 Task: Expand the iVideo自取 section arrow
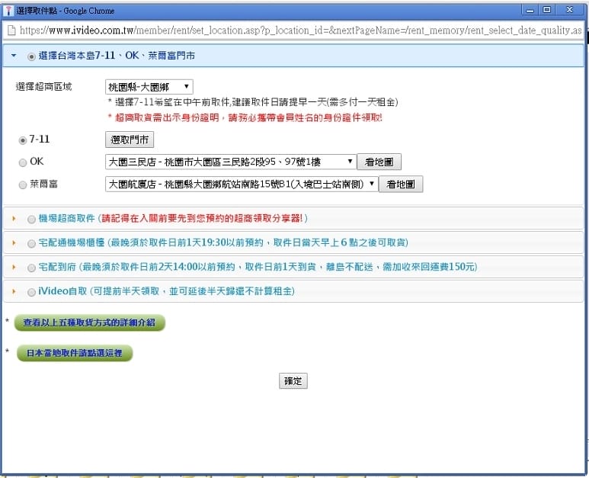[14, 291]
